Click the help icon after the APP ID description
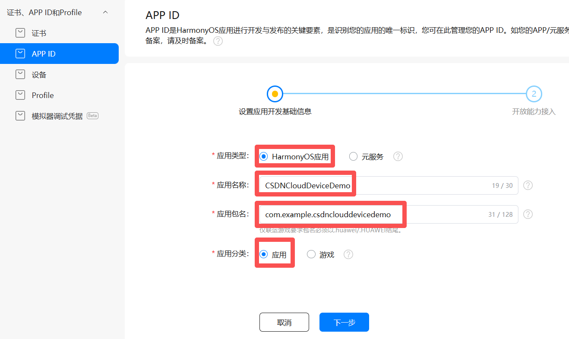569x339 pixels. pos(218,41)
